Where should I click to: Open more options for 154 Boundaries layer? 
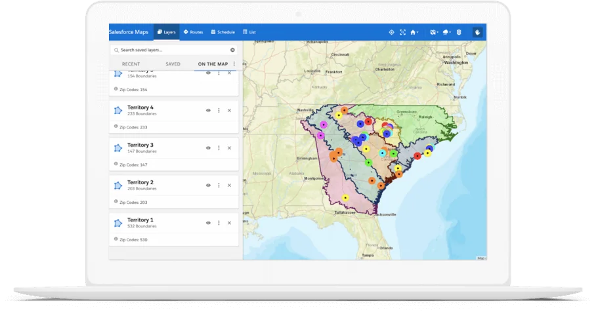coord(219,73)
